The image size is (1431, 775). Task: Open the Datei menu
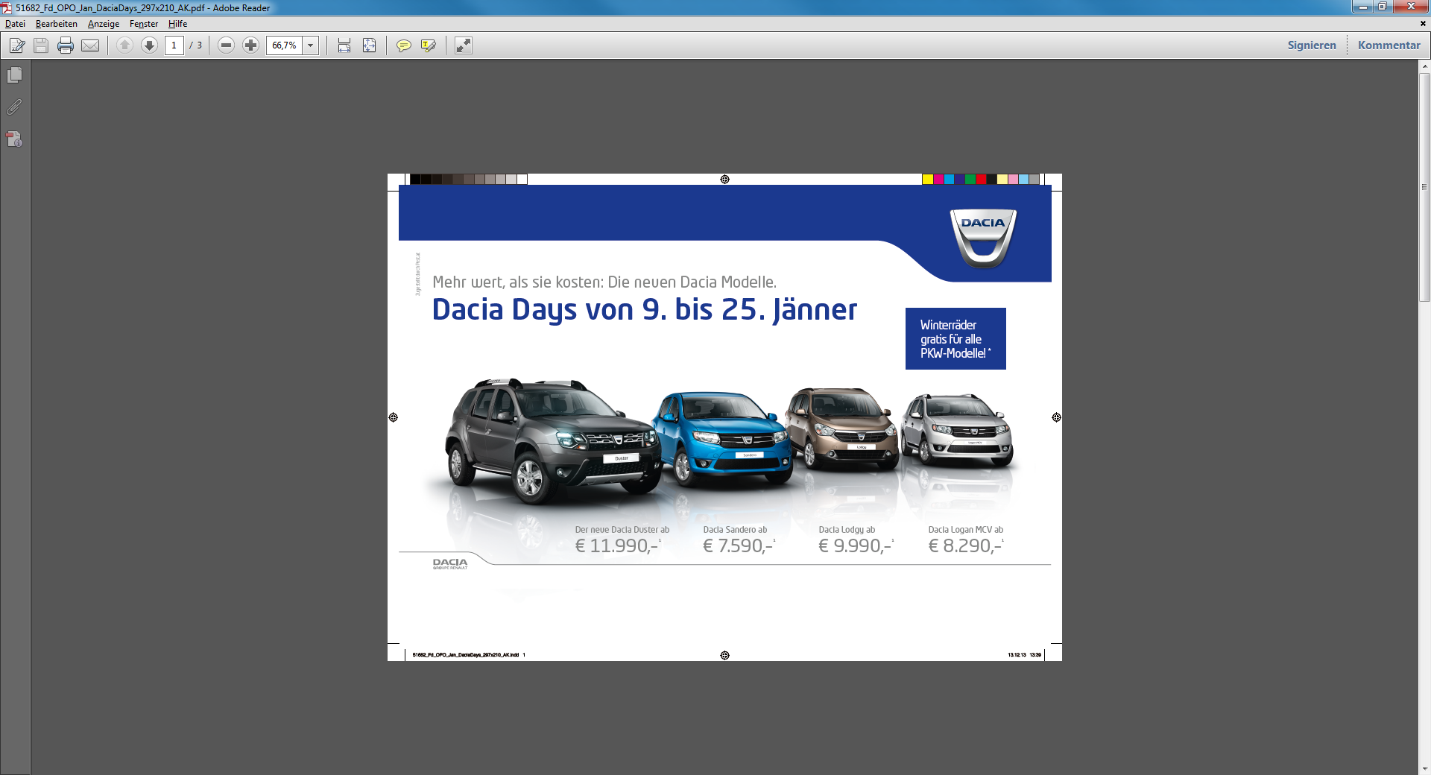pos(15,24)
